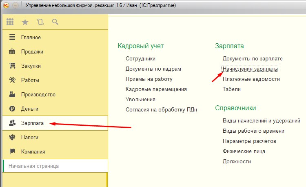Click the Компания flag icon
The image size is (306, 187).
12,151
